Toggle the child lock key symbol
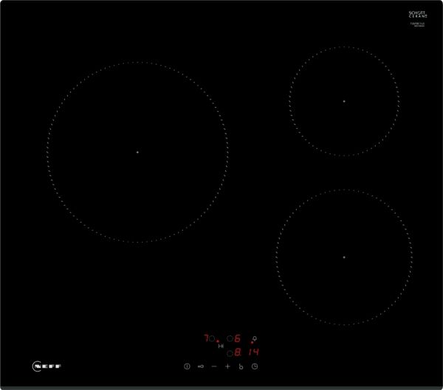 point(200,366)
